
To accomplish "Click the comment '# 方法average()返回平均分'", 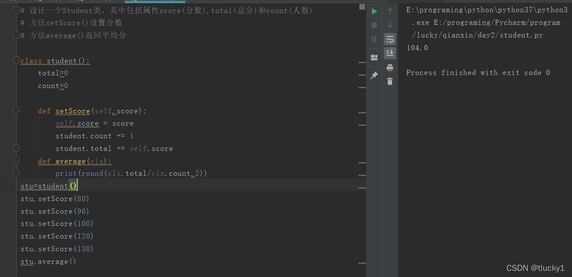I will point(73,35).
